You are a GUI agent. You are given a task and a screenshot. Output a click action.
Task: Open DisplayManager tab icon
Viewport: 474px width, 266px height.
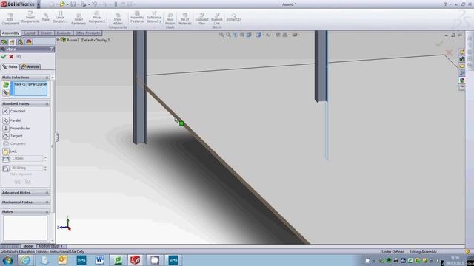click(x=29, y=42)
